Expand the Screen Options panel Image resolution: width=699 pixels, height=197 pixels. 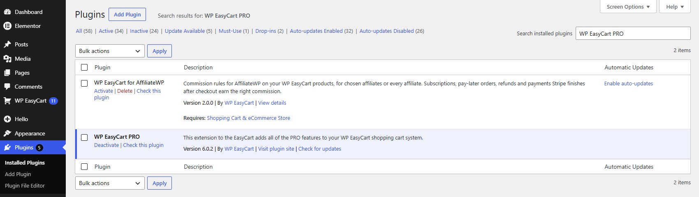628,7
